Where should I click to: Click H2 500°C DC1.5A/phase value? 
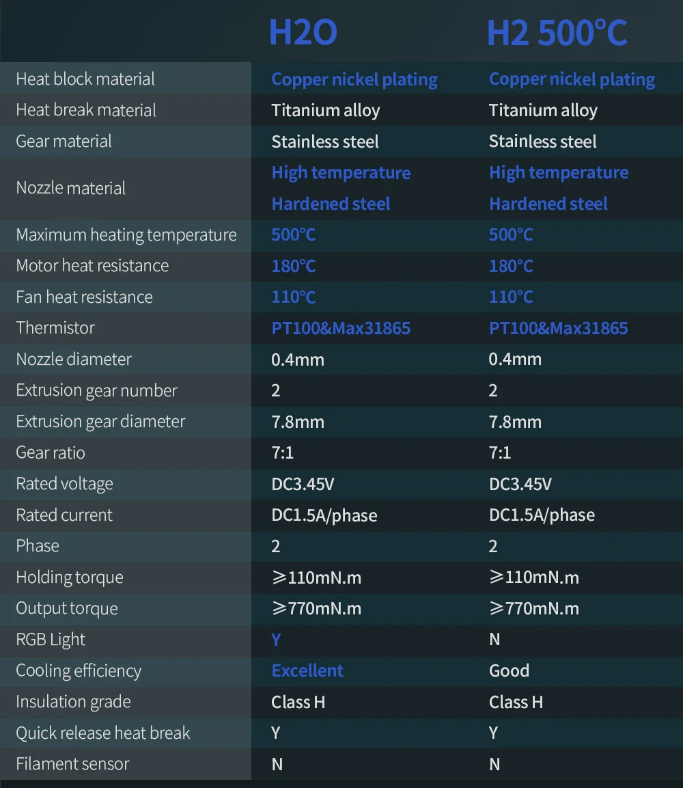(x=542, y=515)
